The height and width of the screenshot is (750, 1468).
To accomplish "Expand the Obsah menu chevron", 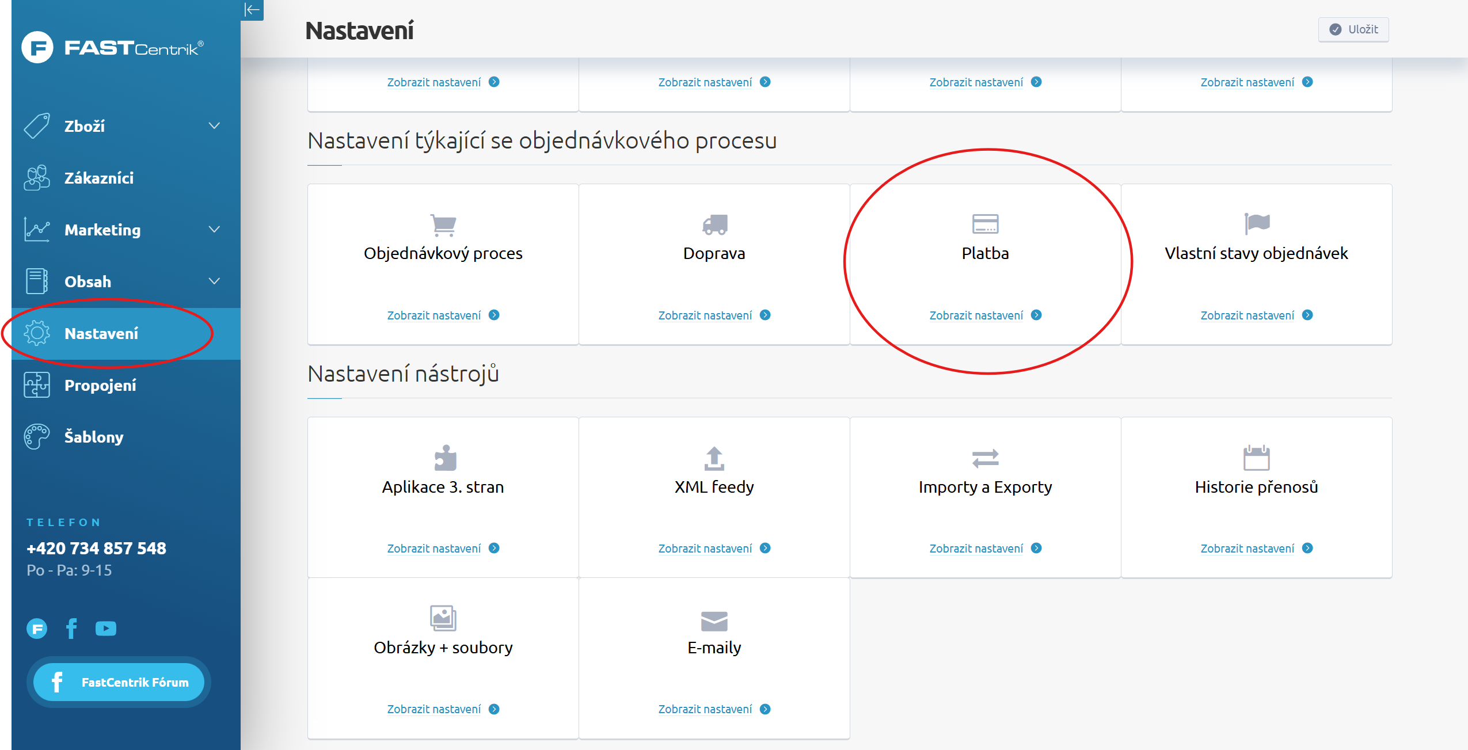I will (x=214, y=281).
